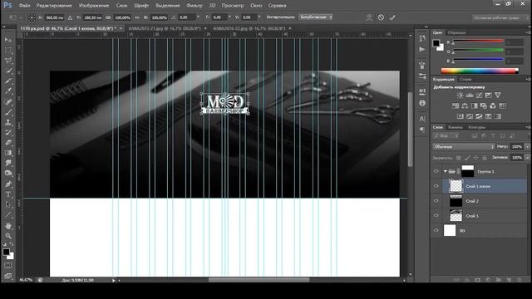Select the Hand tool
This screenshot has height=299, width=532.
pos(8,225)
